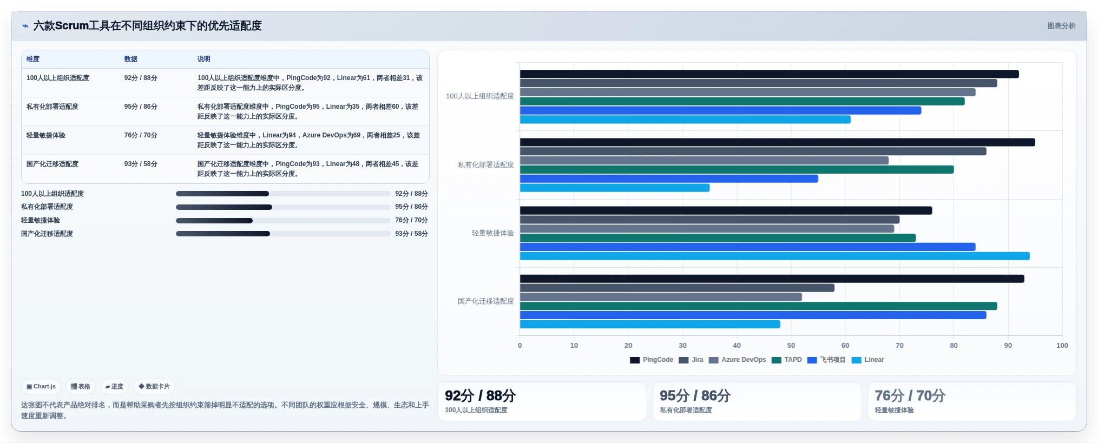The height and width of the screenshot is (443, 1098).
Task: Click the x-axis value 100
Action: (1062, 346)
